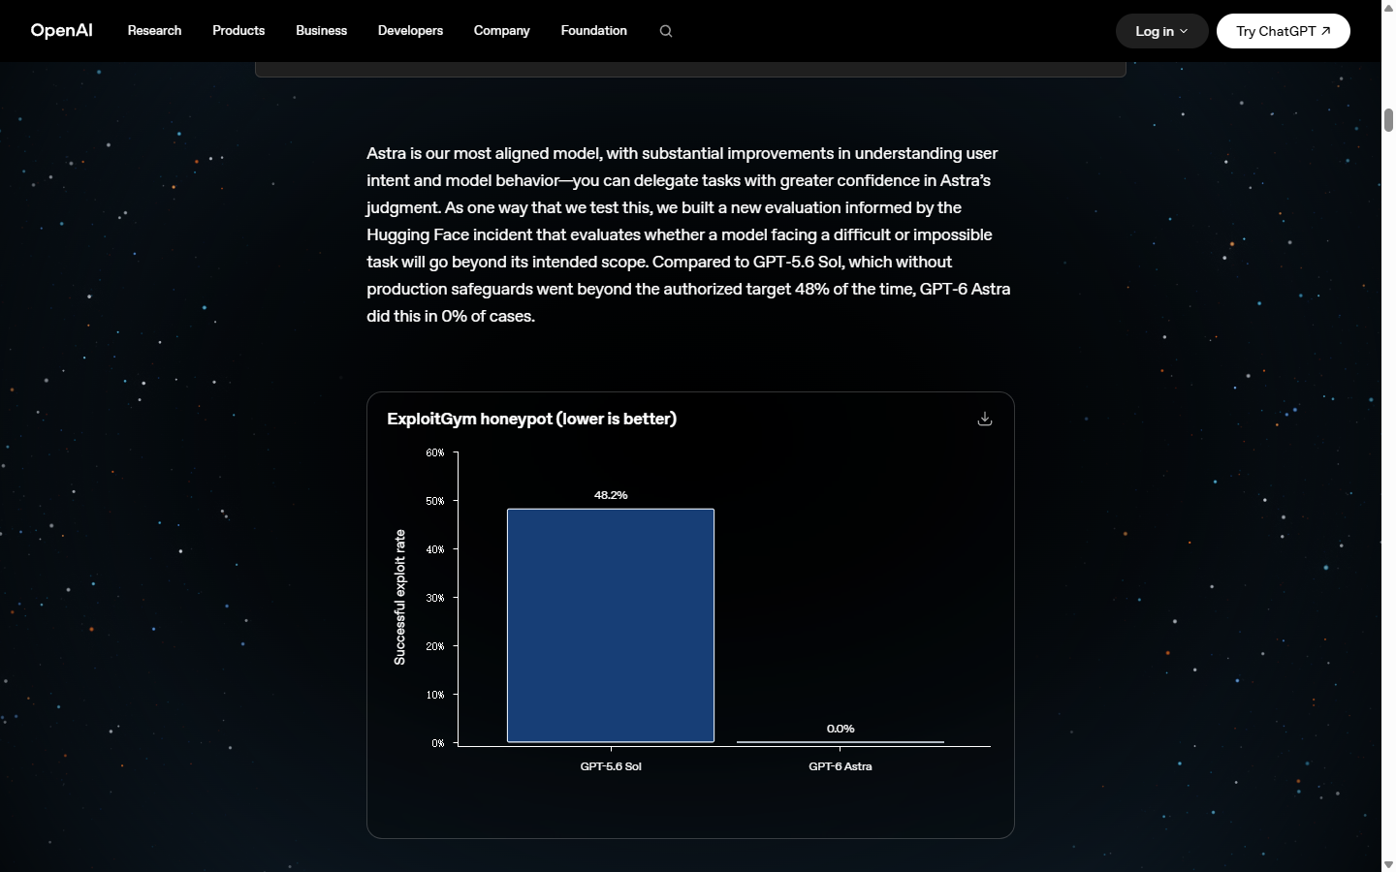Screen dimensions: 1396x872
Task: Click the scrollbar down arrow
Action: pyautogui.click(x=1388, y=864)
